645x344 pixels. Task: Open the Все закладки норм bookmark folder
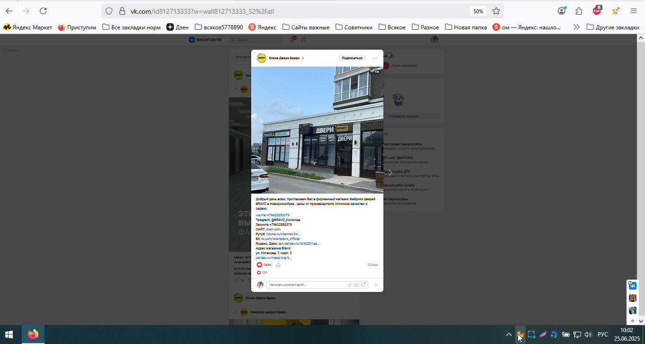(131, 27)
